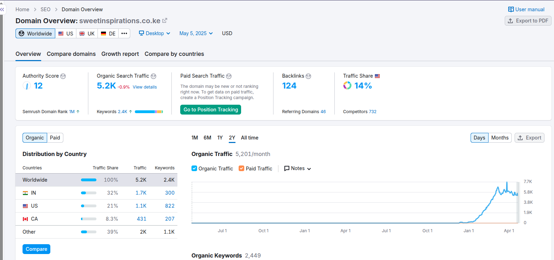Screen dimensions: 554x260
Task: Select 1M chart time range
Action: tap(195, 138)
